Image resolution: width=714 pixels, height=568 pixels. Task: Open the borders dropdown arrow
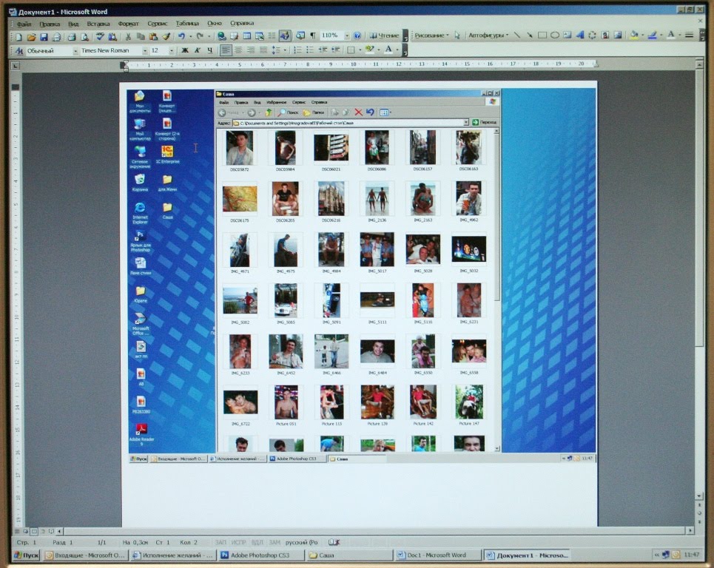click(360, 50)
